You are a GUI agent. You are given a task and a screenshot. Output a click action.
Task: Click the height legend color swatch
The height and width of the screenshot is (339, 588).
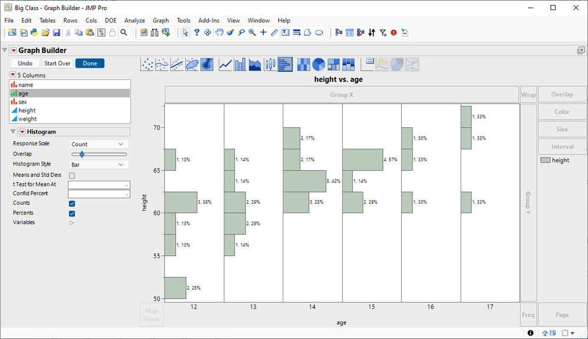tap(546, 160)
